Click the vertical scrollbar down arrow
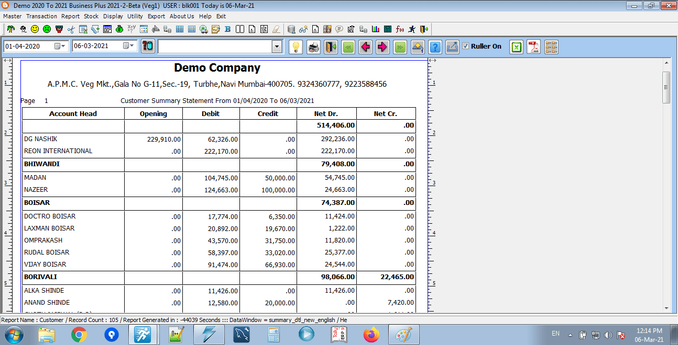678x345 pixels. click(666, 308)
